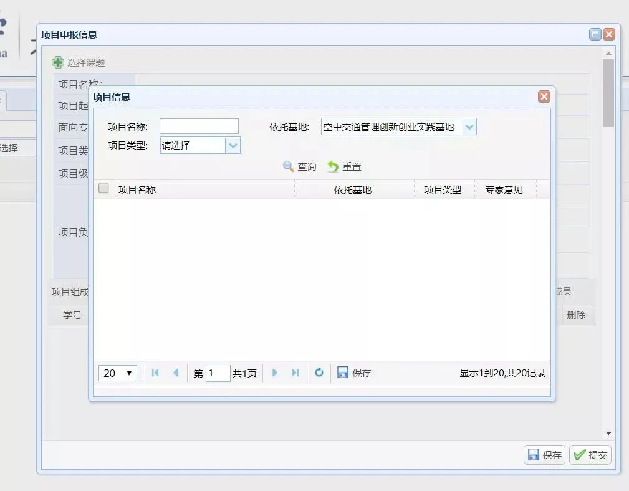This screenshot has height=491, width=629.
Task: Click inside the 项目名称 search input field
Action: [198, 125]
